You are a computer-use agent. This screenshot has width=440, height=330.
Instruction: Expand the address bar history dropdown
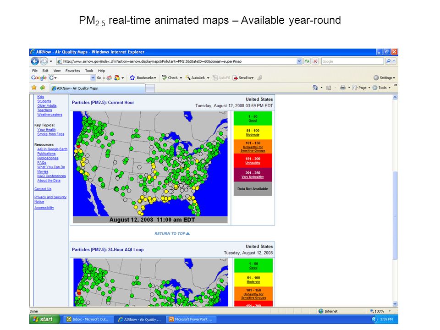[299, 61]
